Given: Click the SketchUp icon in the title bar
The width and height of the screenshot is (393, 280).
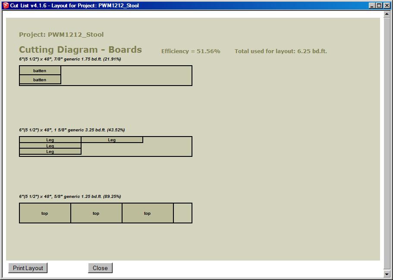Looking at the screenshot, I should click(6, 5).
